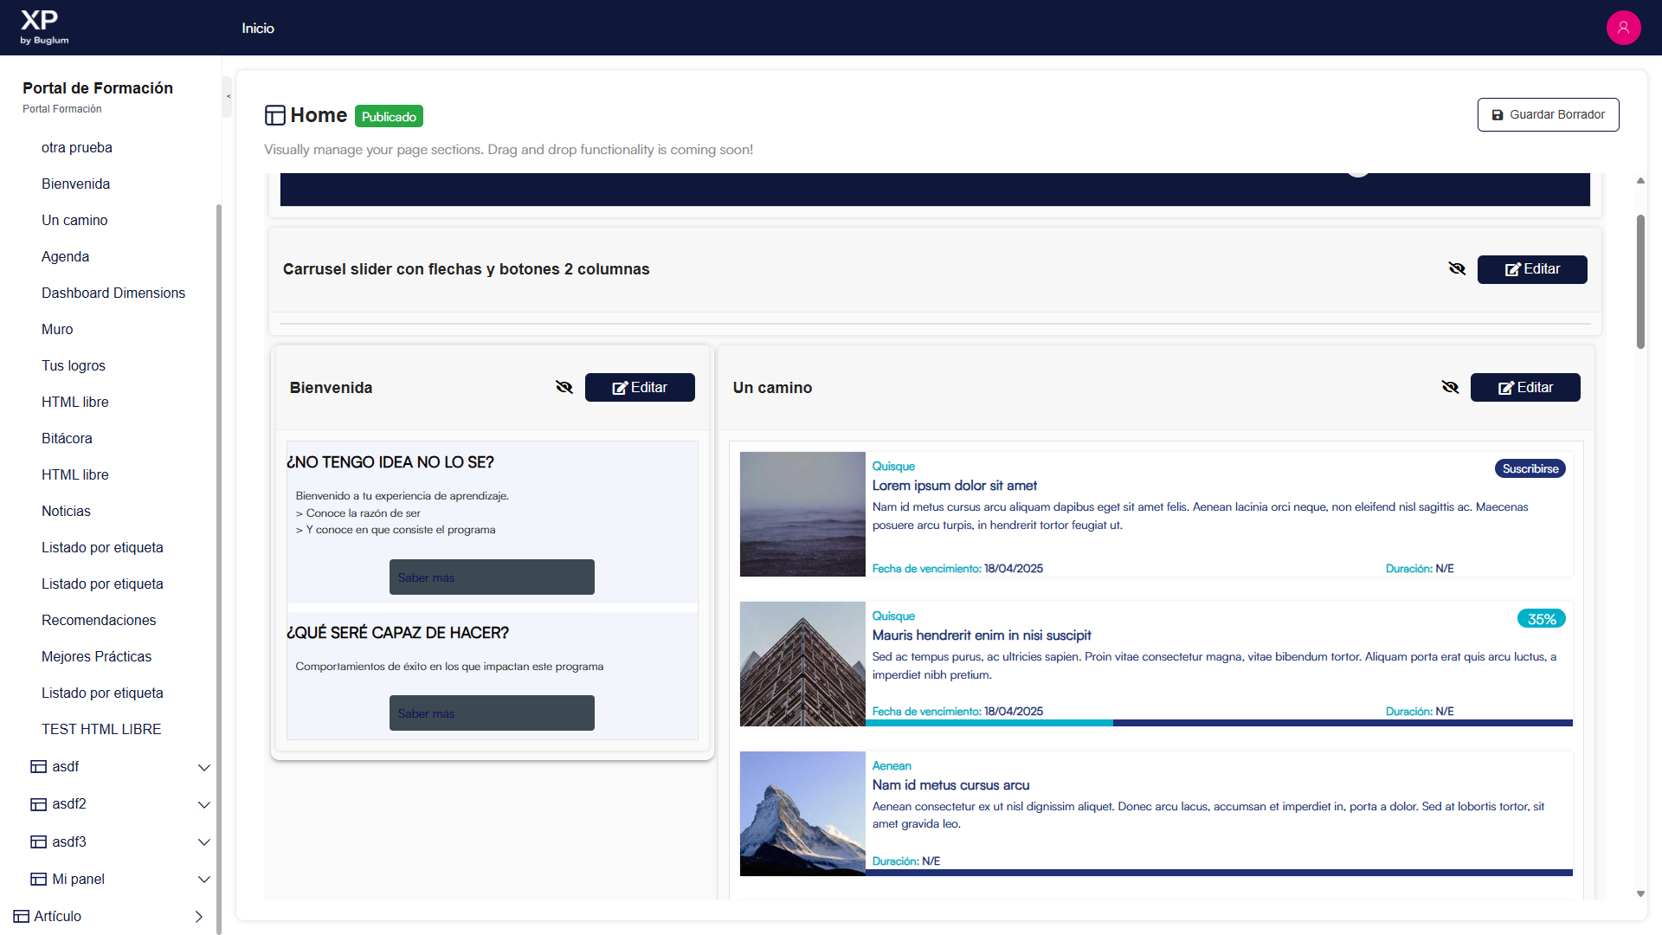Expand the asdf2 sidebar group chevron

[204, 804]
